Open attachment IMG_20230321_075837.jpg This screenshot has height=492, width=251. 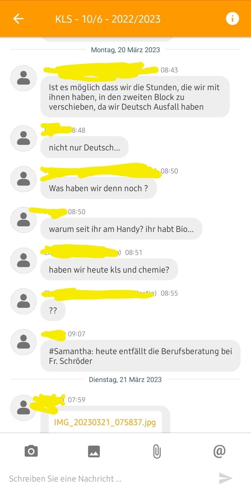(x=105, y=422)
